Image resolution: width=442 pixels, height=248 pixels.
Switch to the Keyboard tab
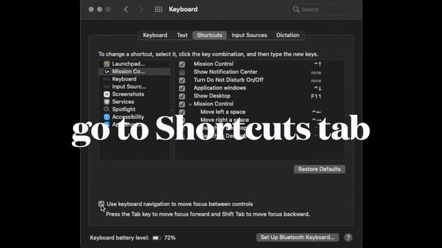(x=155, y=35)
